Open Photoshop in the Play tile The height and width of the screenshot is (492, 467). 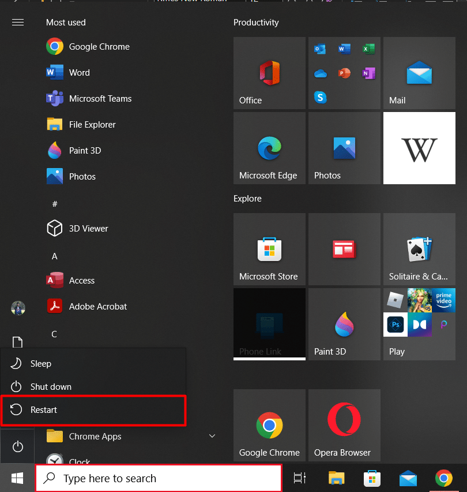(396, 325)
